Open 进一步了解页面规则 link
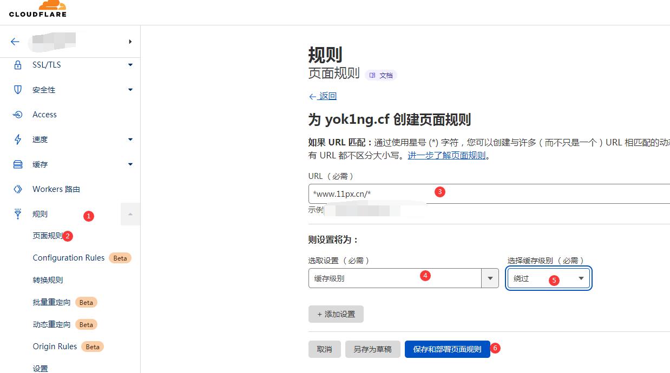The height and width of the screenshot is (373, 670). 447,156
